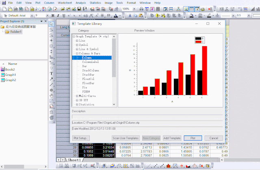Screen dimensions: 260x170
Task: Select the ColumnLabel template
Action: [90, 62]
